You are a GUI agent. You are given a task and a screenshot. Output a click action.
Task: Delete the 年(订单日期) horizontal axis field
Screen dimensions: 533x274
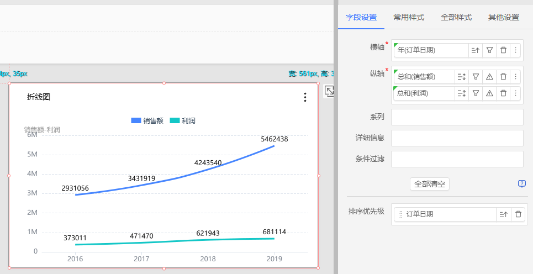(503, 50)
